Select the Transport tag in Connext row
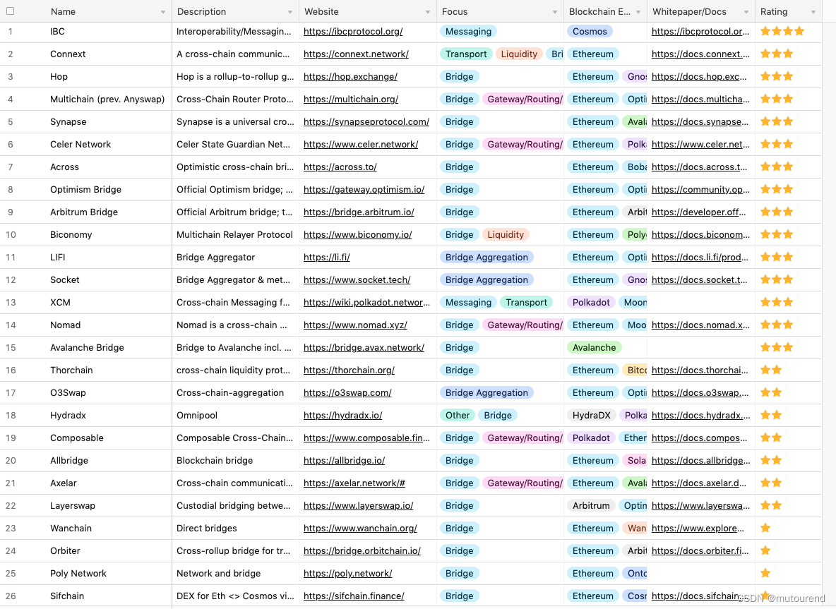Viewport: 836px width, 609px height. pyautogui.click(x=466, y=54)
